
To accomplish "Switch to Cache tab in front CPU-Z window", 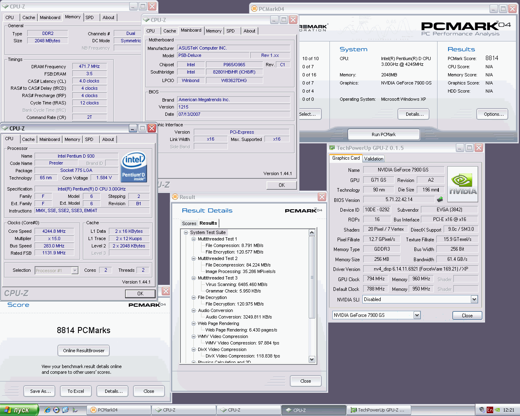I will pyautogui.click(x=28, y=139).
